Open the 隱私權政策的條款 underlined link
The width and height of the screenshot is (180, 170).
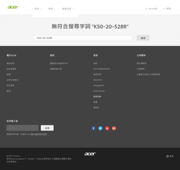click(x=39, y=134)
